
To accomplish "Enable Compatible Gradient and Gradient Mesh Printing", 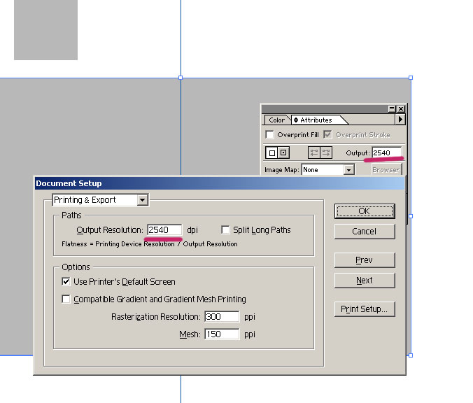I will click(x=66, y=299).
